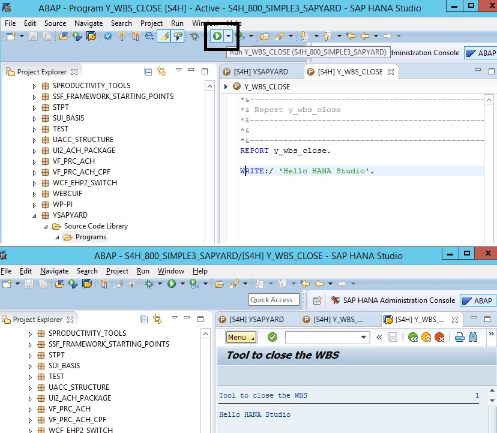Open Help menu in lower window

[200, 271]
